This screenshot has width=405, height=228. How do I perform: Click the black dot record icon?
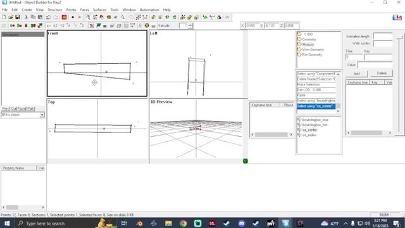[73, 17]
